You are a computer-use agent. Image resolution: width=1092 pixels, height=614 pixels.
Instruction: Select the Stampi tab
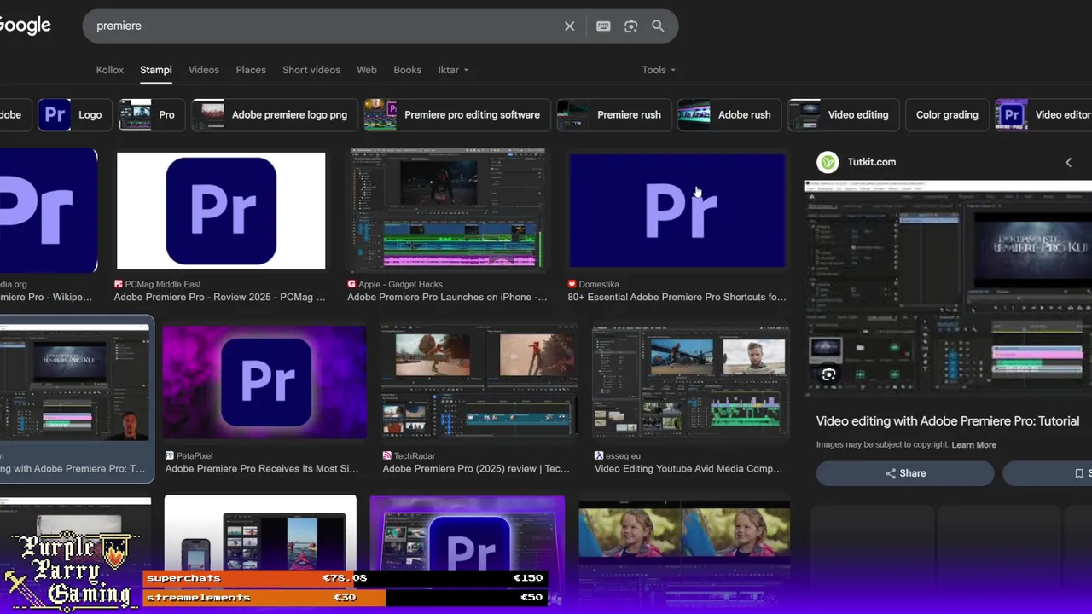coord(156,70)
